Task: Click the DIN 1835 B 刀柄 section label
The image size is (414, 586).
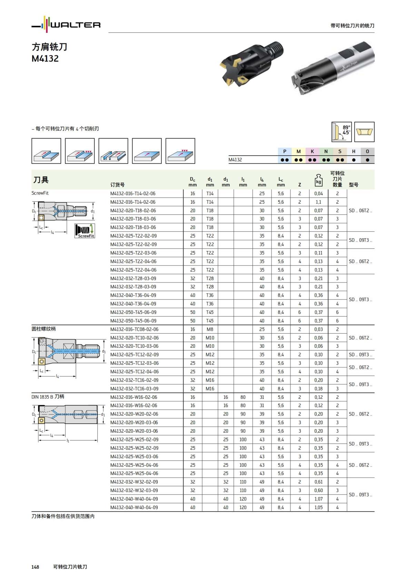Action: click(48, 396)
